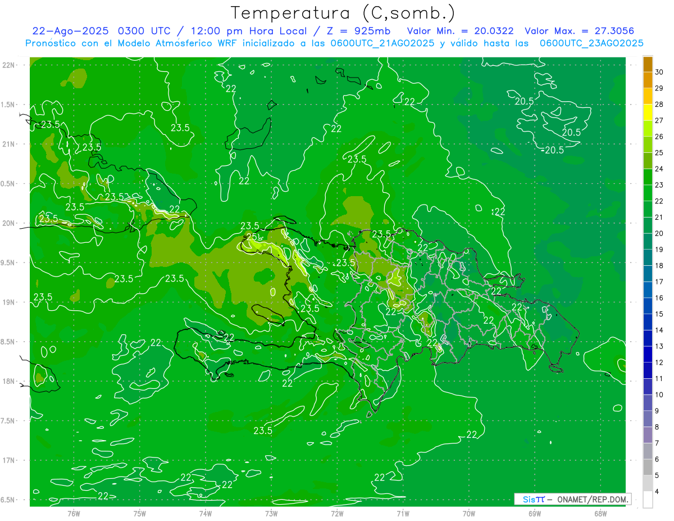Click the '9.5N' latitude axis label
The width and height of the screenshot is (674, 521).
tap(8, 262)
